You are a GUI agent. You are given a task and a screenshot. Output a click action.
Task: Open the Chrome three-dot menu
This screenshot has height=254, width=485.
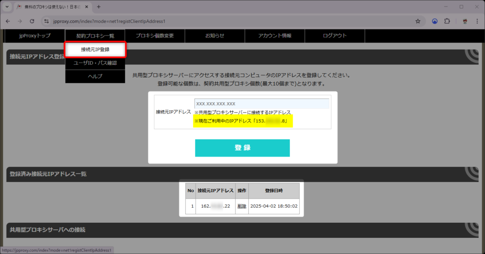[477, 21]
